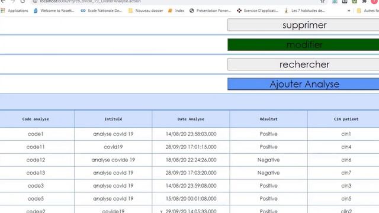Image resolution: width=379 pixels, height=213 pixels.
Task: Open the Les 7 habitudes de... bookmark
Action: (304, 11)
